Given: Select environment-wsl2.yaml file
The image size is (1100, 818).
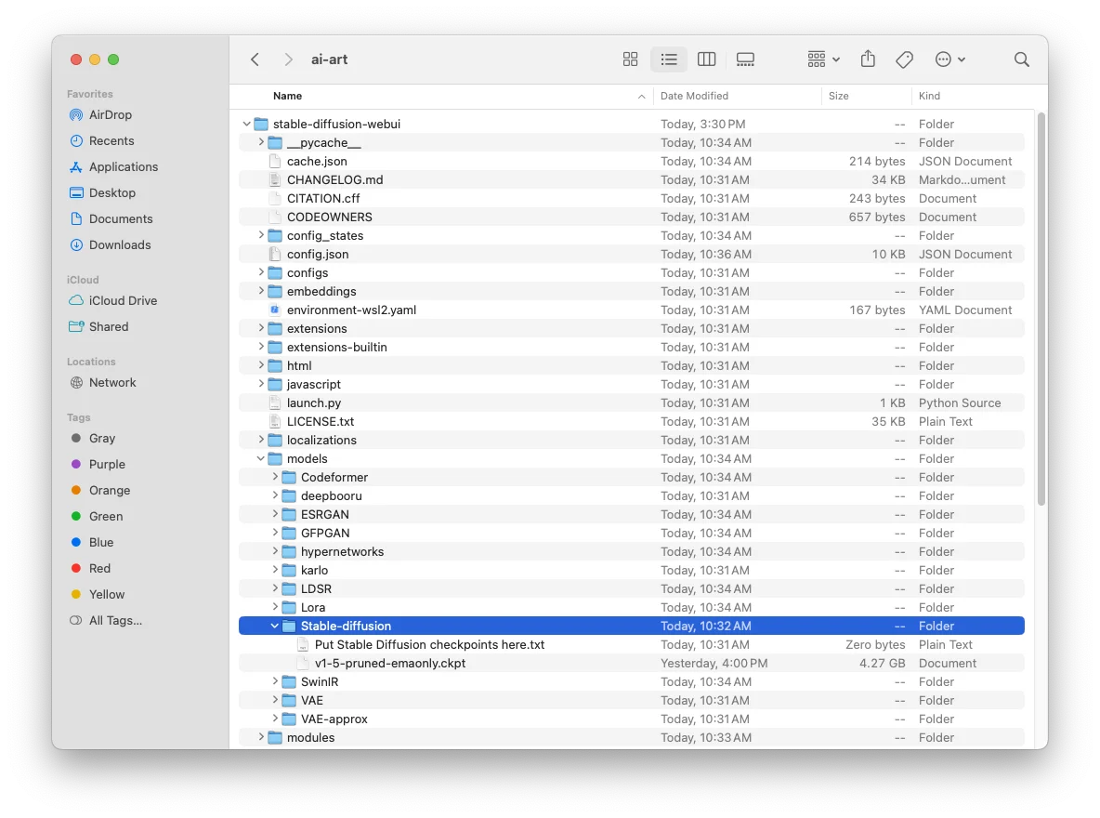Looking at the screenshot, I should [632, 310].
